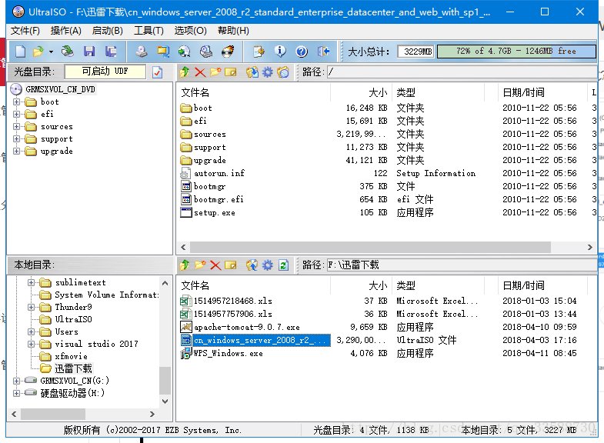Expand the efi folder in disc tree

[x=16, y=115]
